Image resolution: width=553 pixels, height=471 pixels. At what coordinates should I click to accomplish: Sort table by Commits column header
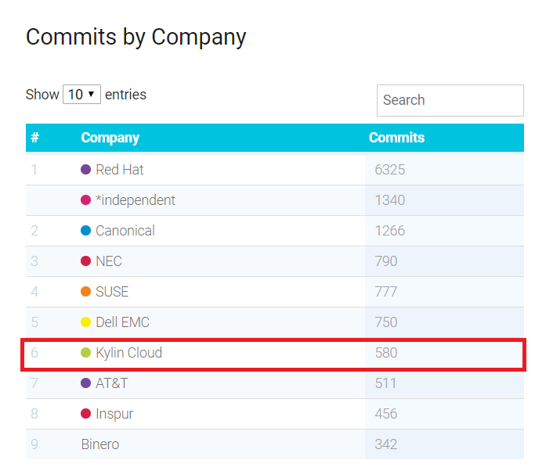coord(397,138)
